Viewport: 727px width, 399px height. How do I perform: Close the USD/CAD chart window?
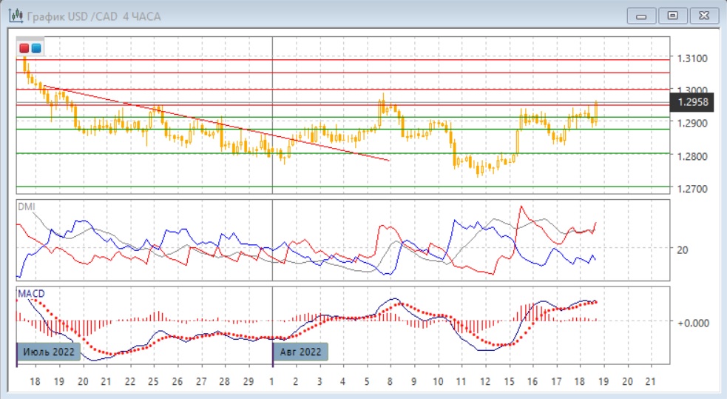703,16
